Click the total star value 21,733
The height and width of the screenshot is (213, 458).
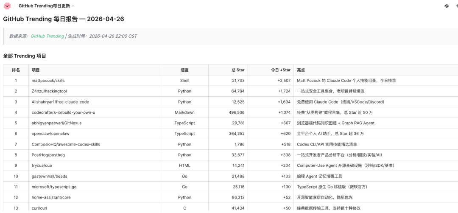tap(238, 81)
